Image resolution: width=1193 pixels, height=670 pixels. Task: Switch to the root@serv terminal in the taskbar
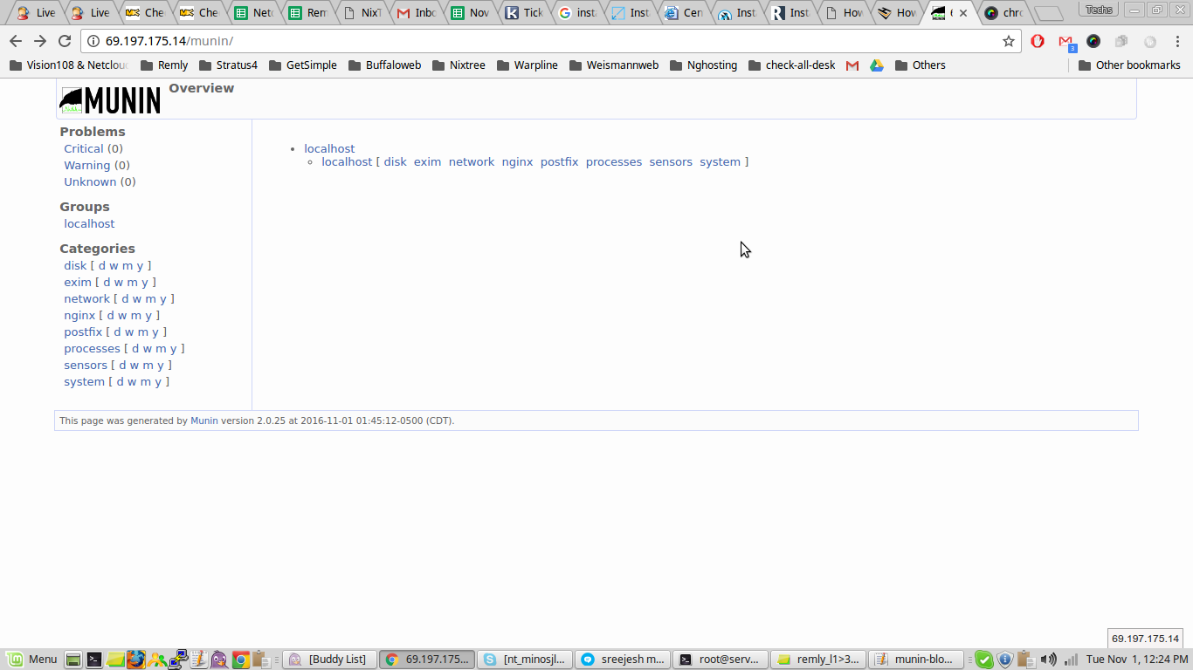coord(721,660)
